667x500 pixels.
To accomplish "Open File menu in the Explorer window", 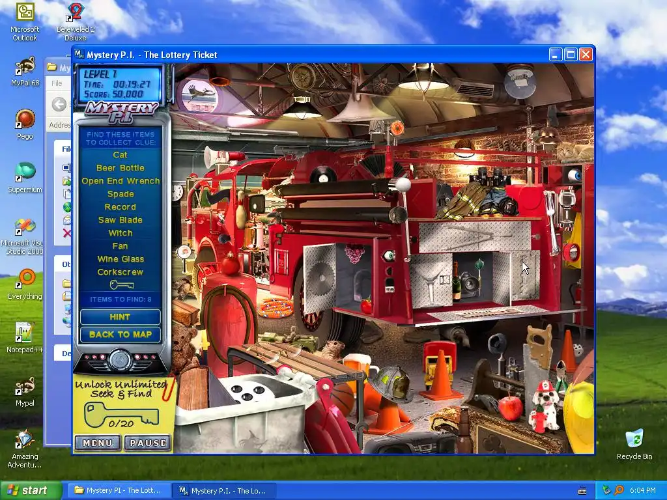I will (57, 83).
